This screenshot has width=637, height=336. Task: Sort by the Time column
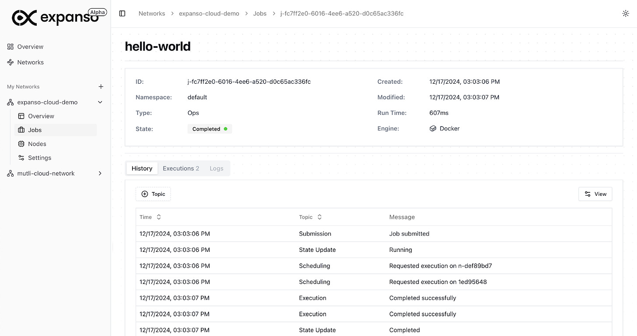(x=150, y=217)
